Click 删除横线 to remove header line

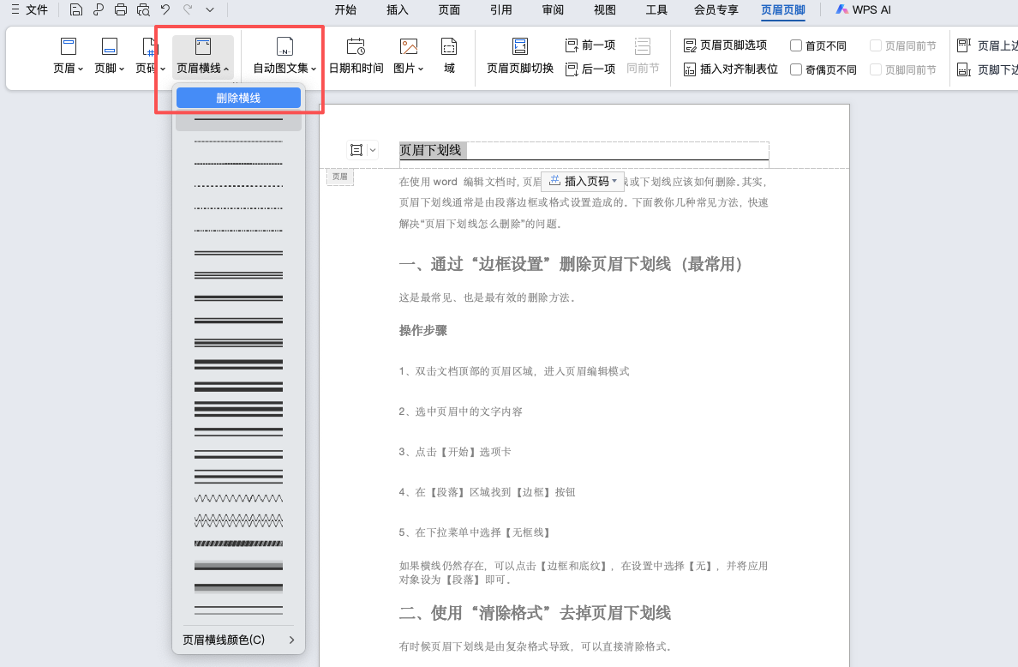click(238, 97)
